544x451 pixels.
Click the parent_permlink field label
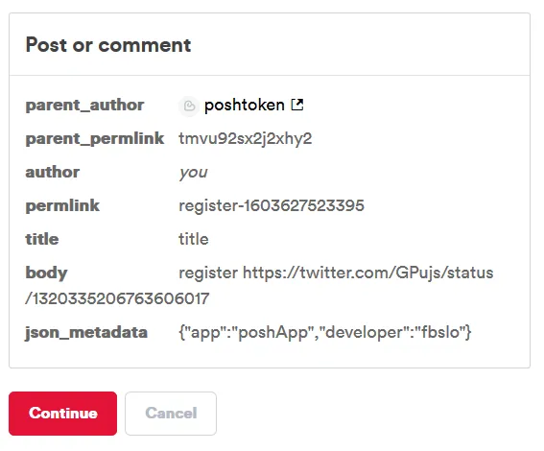95,139
